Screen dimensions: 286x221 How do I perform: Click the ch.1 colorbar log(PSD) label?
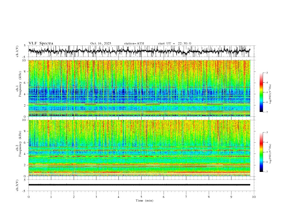tap(270, 94)
